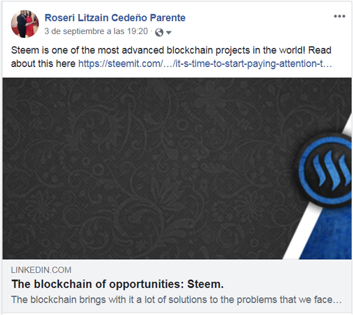
Task: Click the globe public privacy icon
Action: (159, 32)
